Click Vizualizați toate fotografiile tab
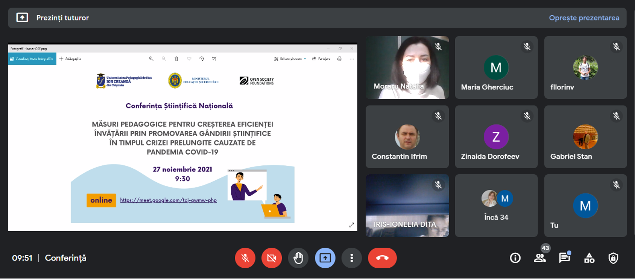This screenshot has height=279, width=635. [32, 59]
